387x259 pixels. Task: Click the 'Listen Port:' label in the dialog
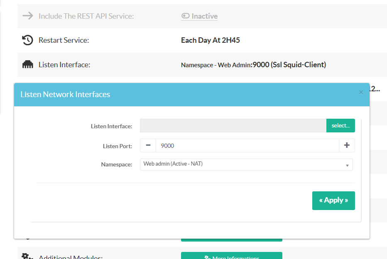tap(118, 146)
